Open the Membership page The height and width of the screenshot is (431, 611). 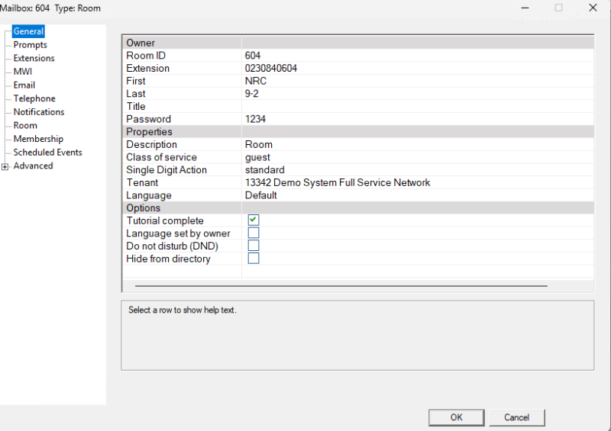pyautogui.click(x=38, y=139)
